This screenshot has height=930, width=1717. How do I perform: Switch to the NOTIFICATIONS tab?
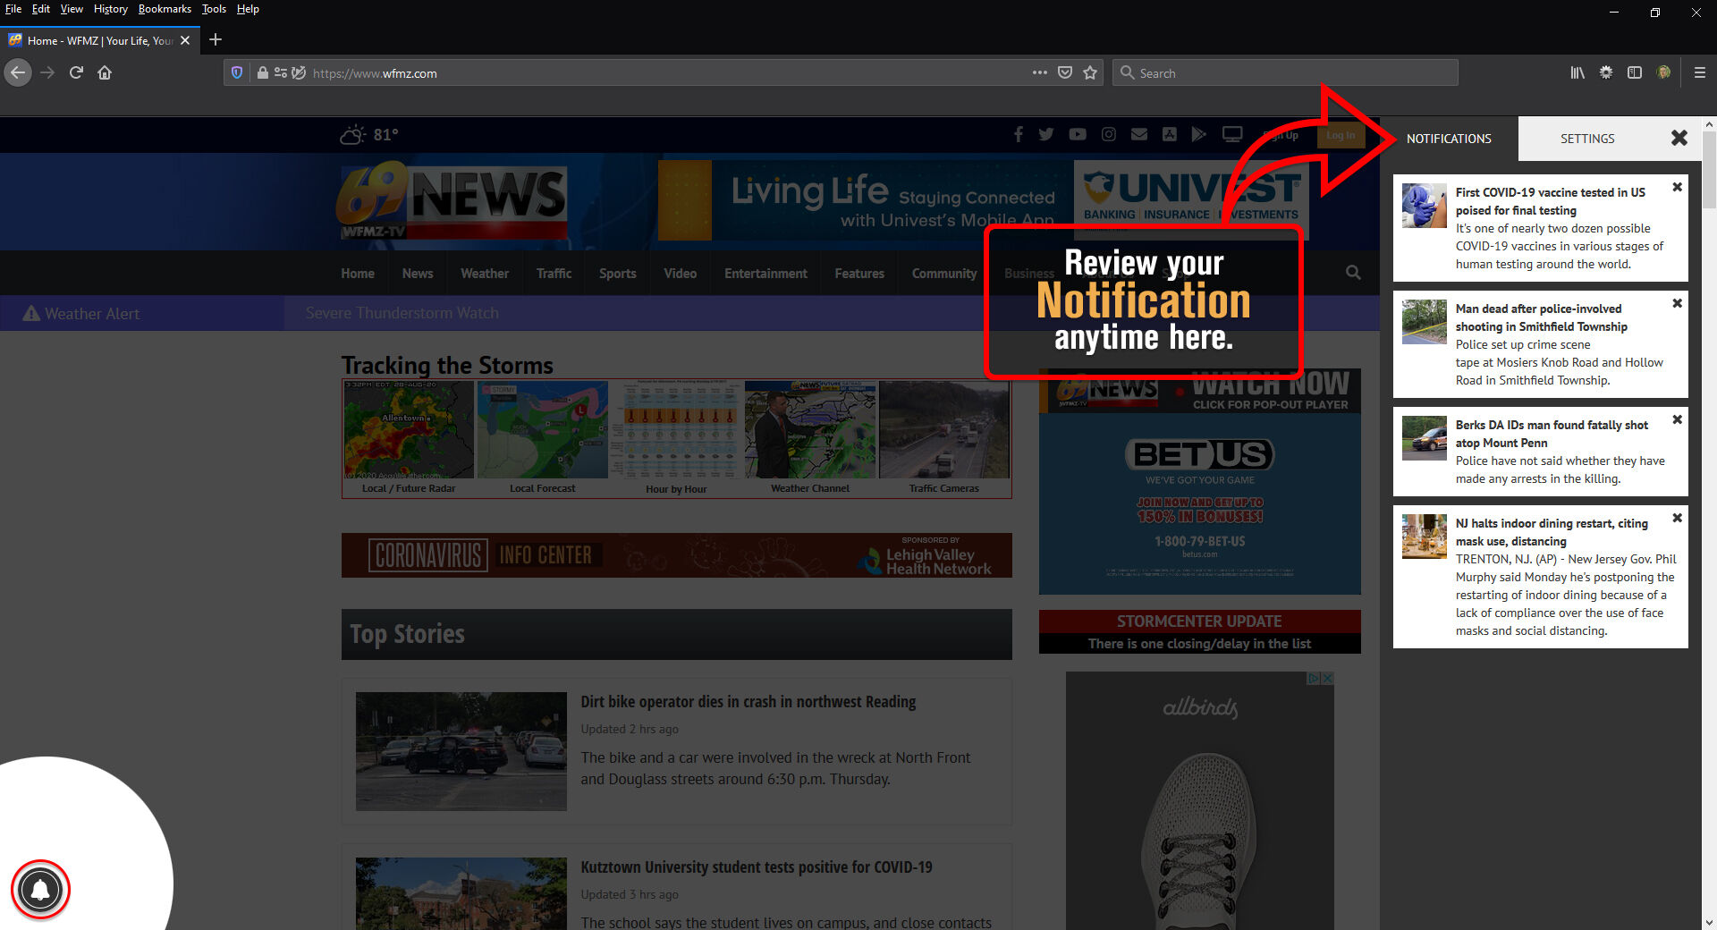click(1449, 139)
